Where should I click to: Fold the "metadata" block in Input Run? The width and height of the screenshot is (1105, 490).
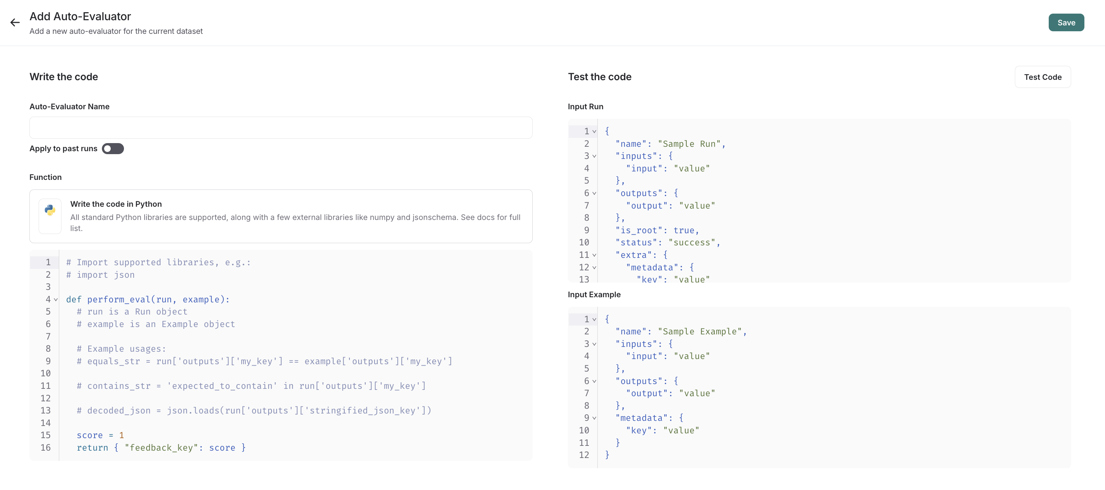click(594, 268)
